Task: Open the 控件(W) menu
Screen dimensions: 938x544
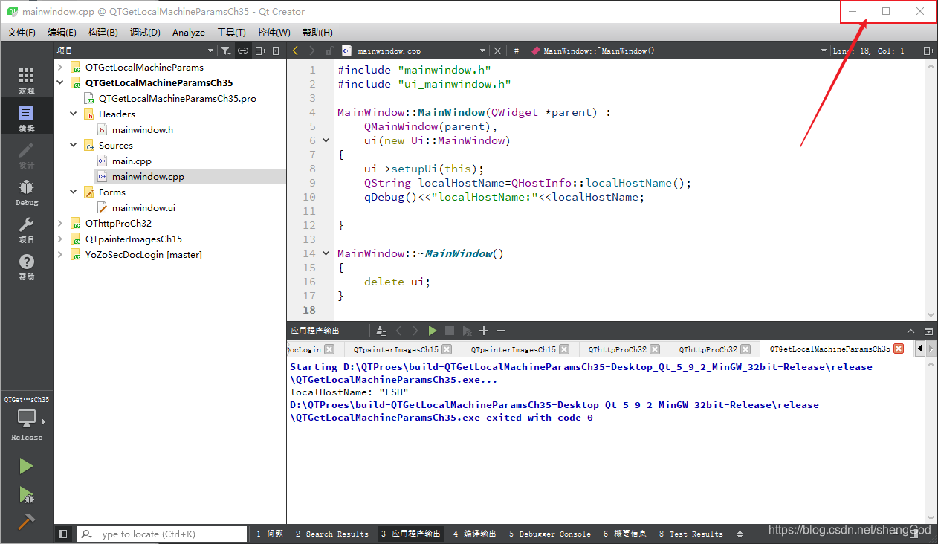Action: pos(274,32)
